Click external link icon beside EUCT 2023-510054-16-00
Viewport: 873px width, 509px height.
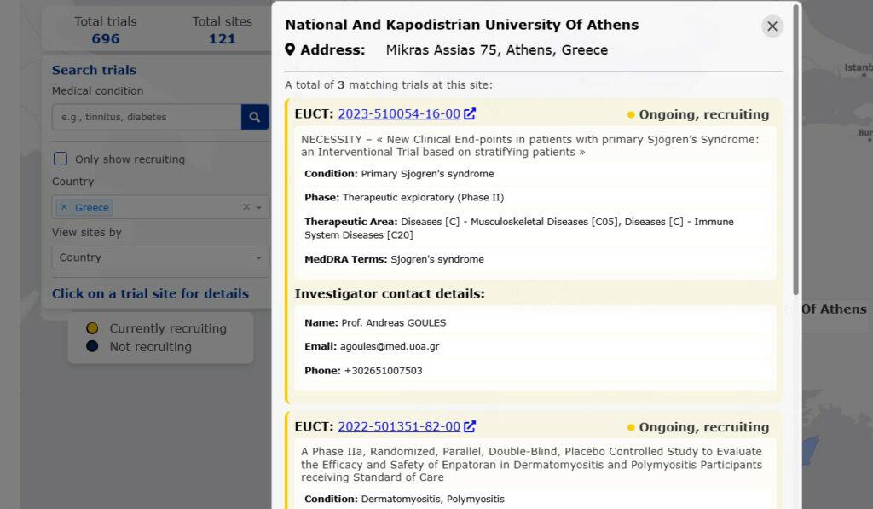point(470,114)
